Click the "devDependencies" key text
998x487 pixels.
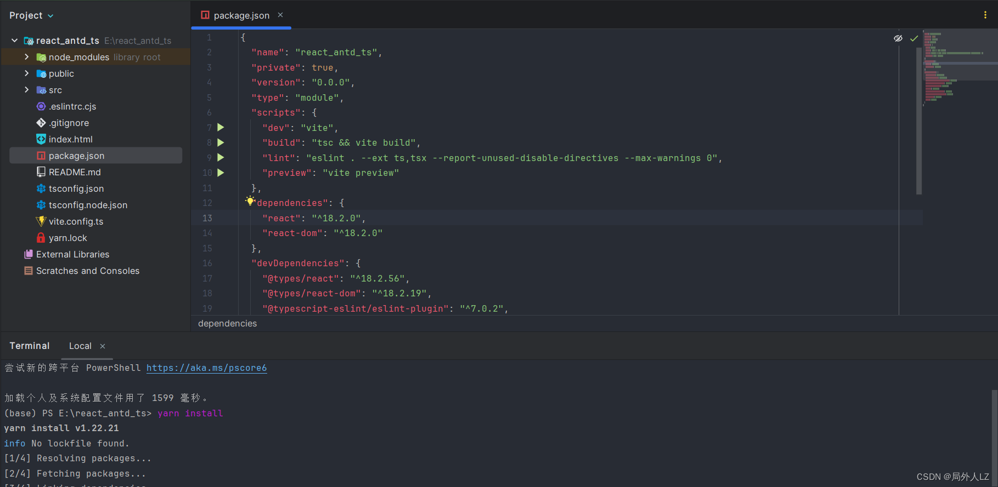(x=298, y=263)
